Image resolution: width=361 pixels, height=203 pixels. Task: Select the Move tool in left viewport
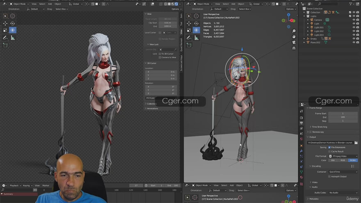coord(5,23)
